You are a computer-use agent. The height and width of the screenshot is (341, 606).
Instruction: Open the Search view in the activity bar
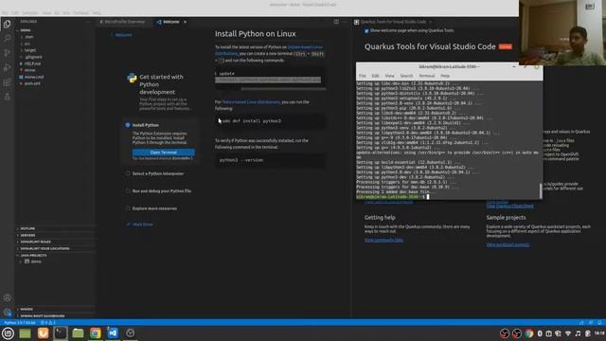[7, 38]
